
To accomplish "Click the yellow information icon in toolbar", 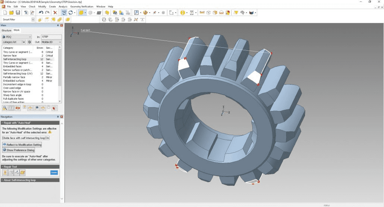I will [183, 12].
